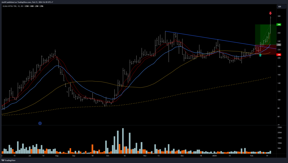Click the 250M volume scale label
This screenshot has height=163, width=288.
pos(280,127)
